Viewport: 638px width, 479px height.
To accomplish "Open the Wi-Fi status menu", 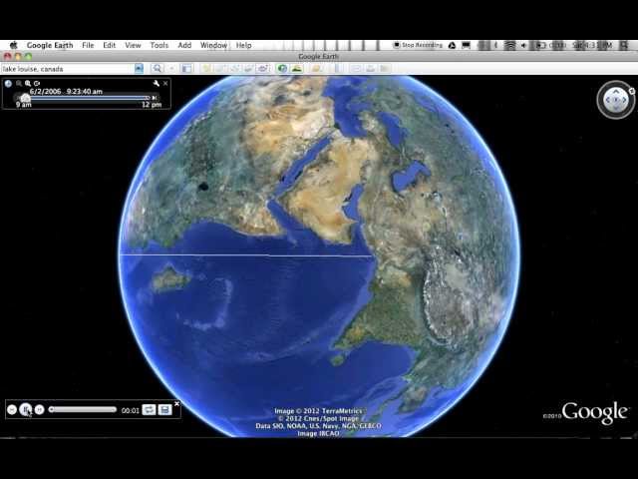I will 509,45.
